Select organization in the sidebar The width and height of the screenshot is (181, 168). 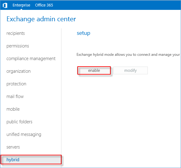(18, 71)
